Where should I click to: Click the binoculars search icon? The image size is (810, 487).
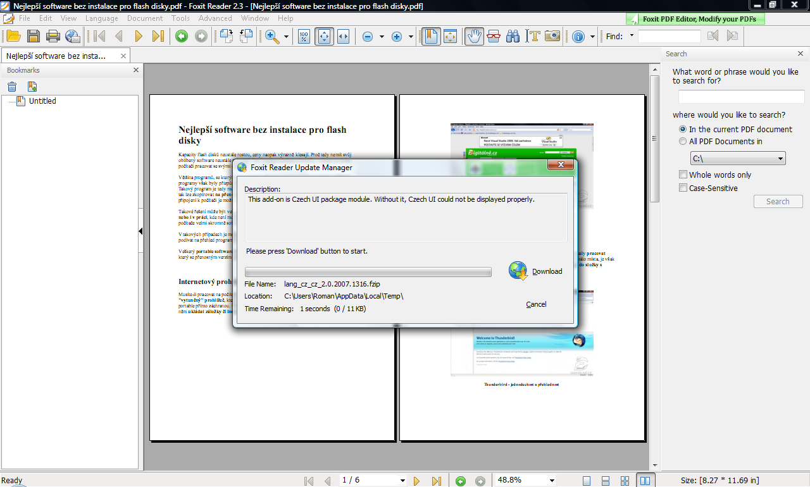click(513, 36)
